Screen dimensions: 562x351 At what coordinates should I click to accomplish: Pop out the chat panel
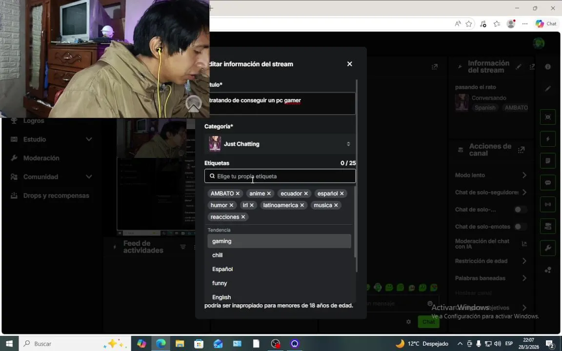pyautogui.click(x=434, y=67)
